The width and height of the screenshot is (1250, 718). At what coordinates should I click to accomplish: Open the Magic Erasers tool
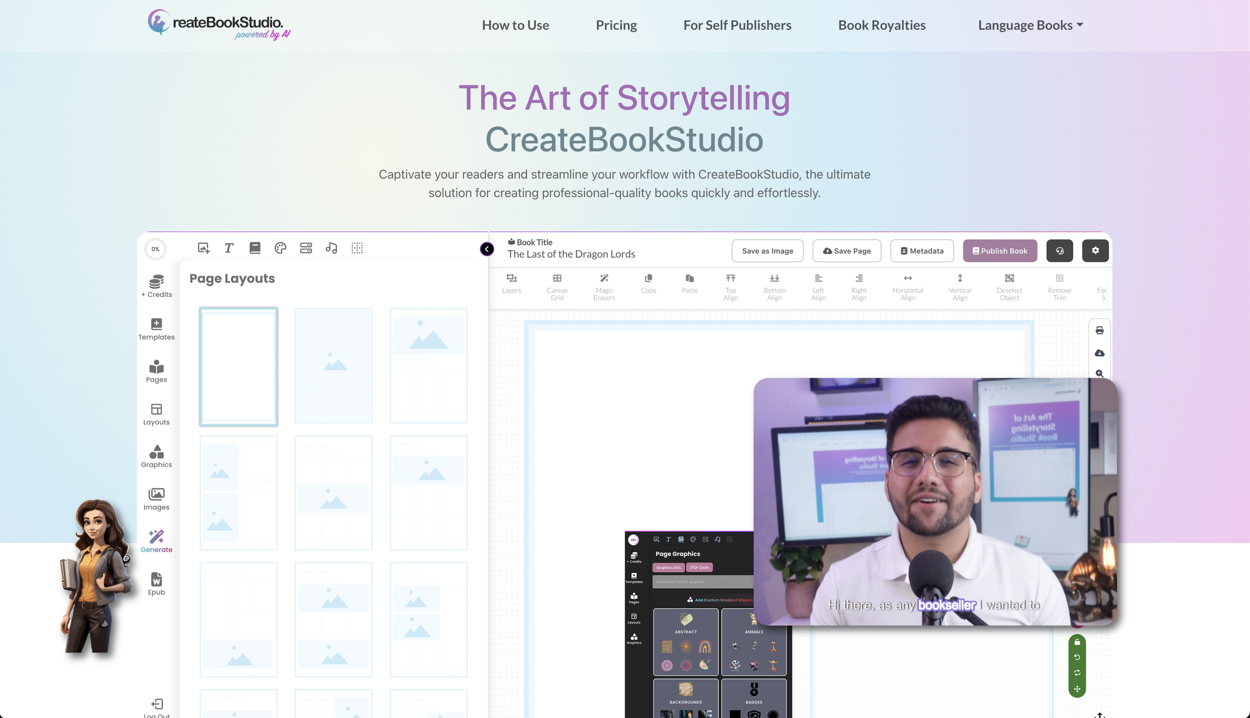click(604, 286)
